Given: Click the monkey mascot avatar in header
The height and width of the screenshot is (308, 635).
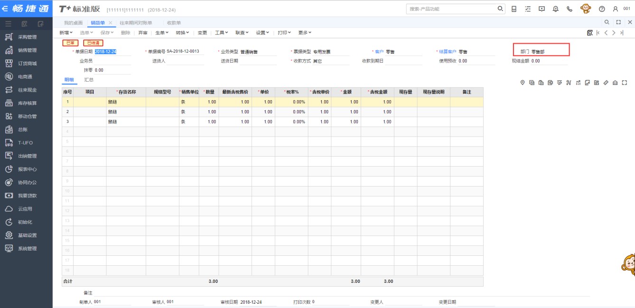Looking at the screenshot, I should coord(586,9).
